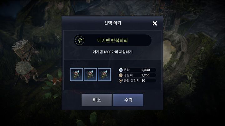This screenshot has height=126, width=225.
Task: Click the experience icon next to 경험치
Action: (x=121, y=75)
